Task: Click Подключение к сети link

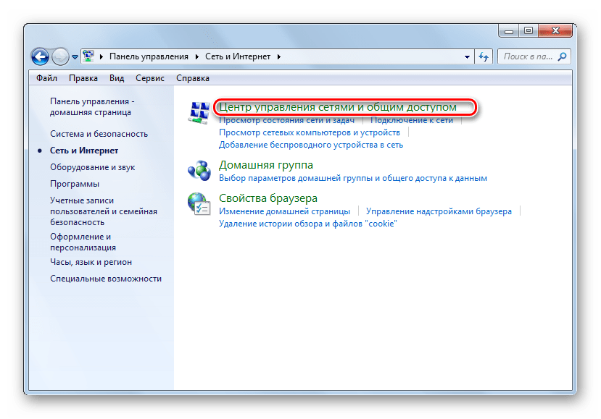Action: pos(412,120)
